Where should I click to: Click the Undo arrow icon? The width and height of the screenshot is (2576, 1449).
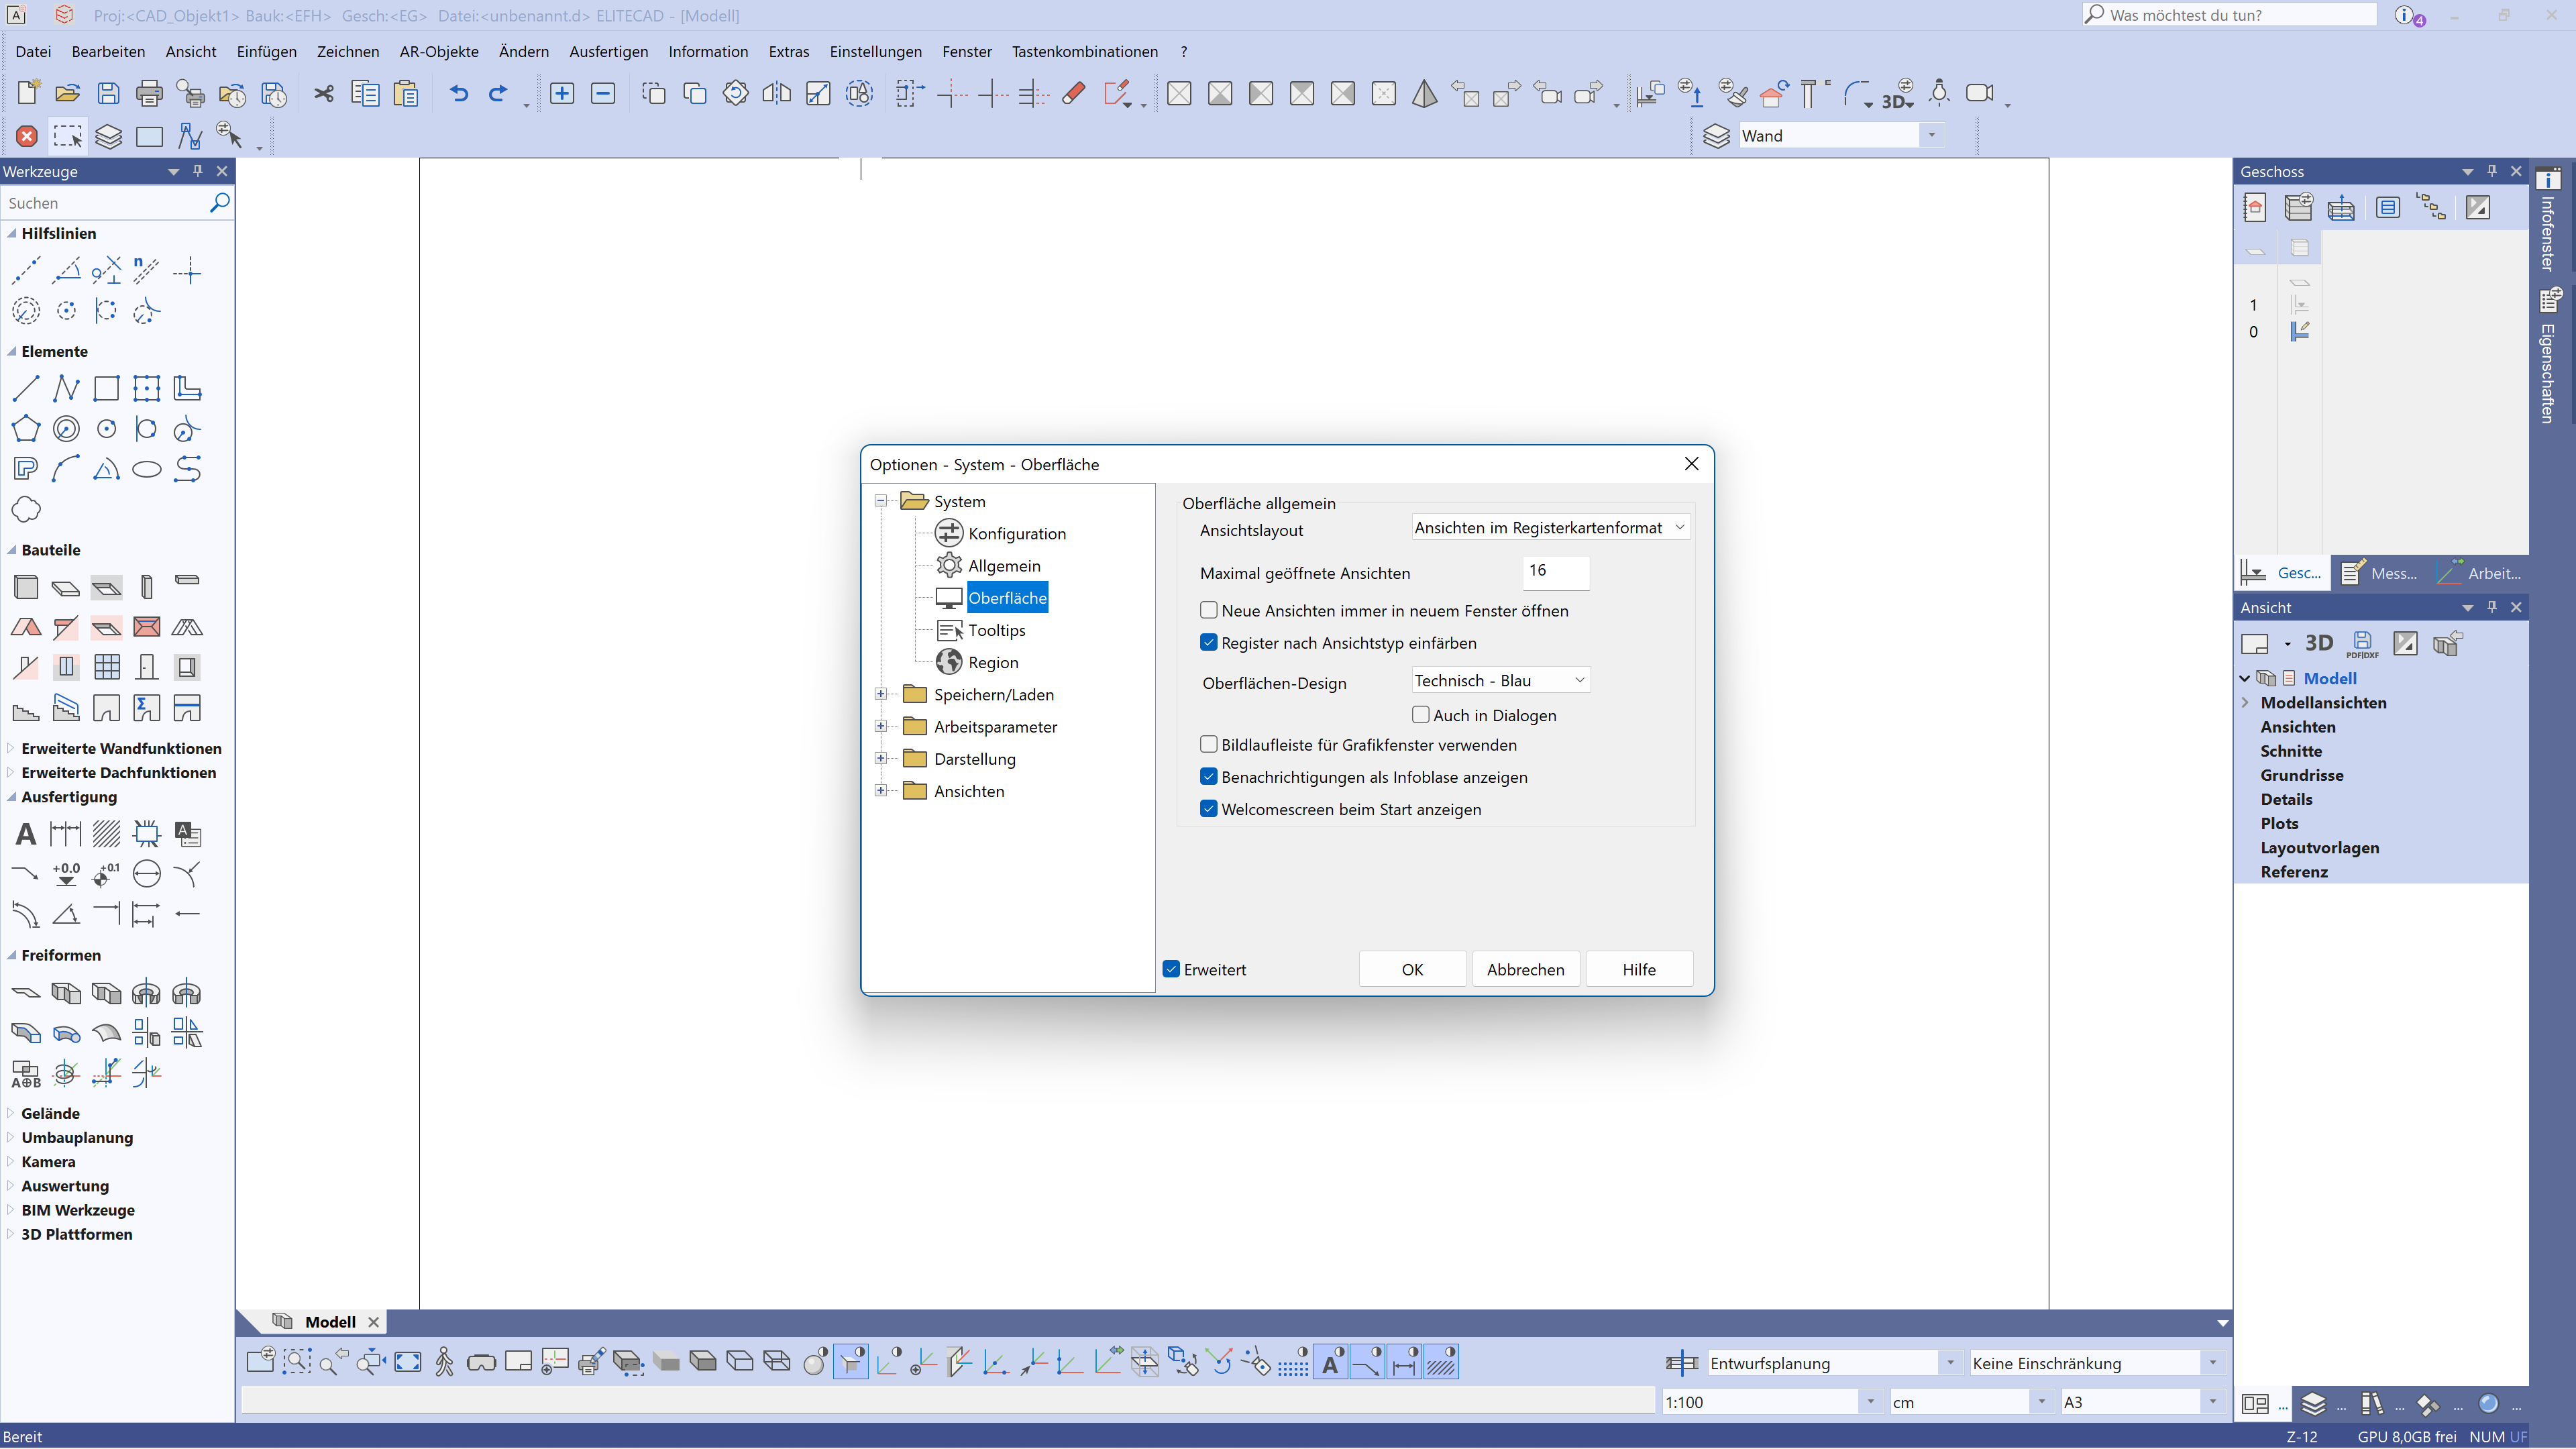(x=458, y=94)
